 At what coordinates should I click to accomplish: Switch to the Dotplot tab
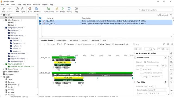85,41
